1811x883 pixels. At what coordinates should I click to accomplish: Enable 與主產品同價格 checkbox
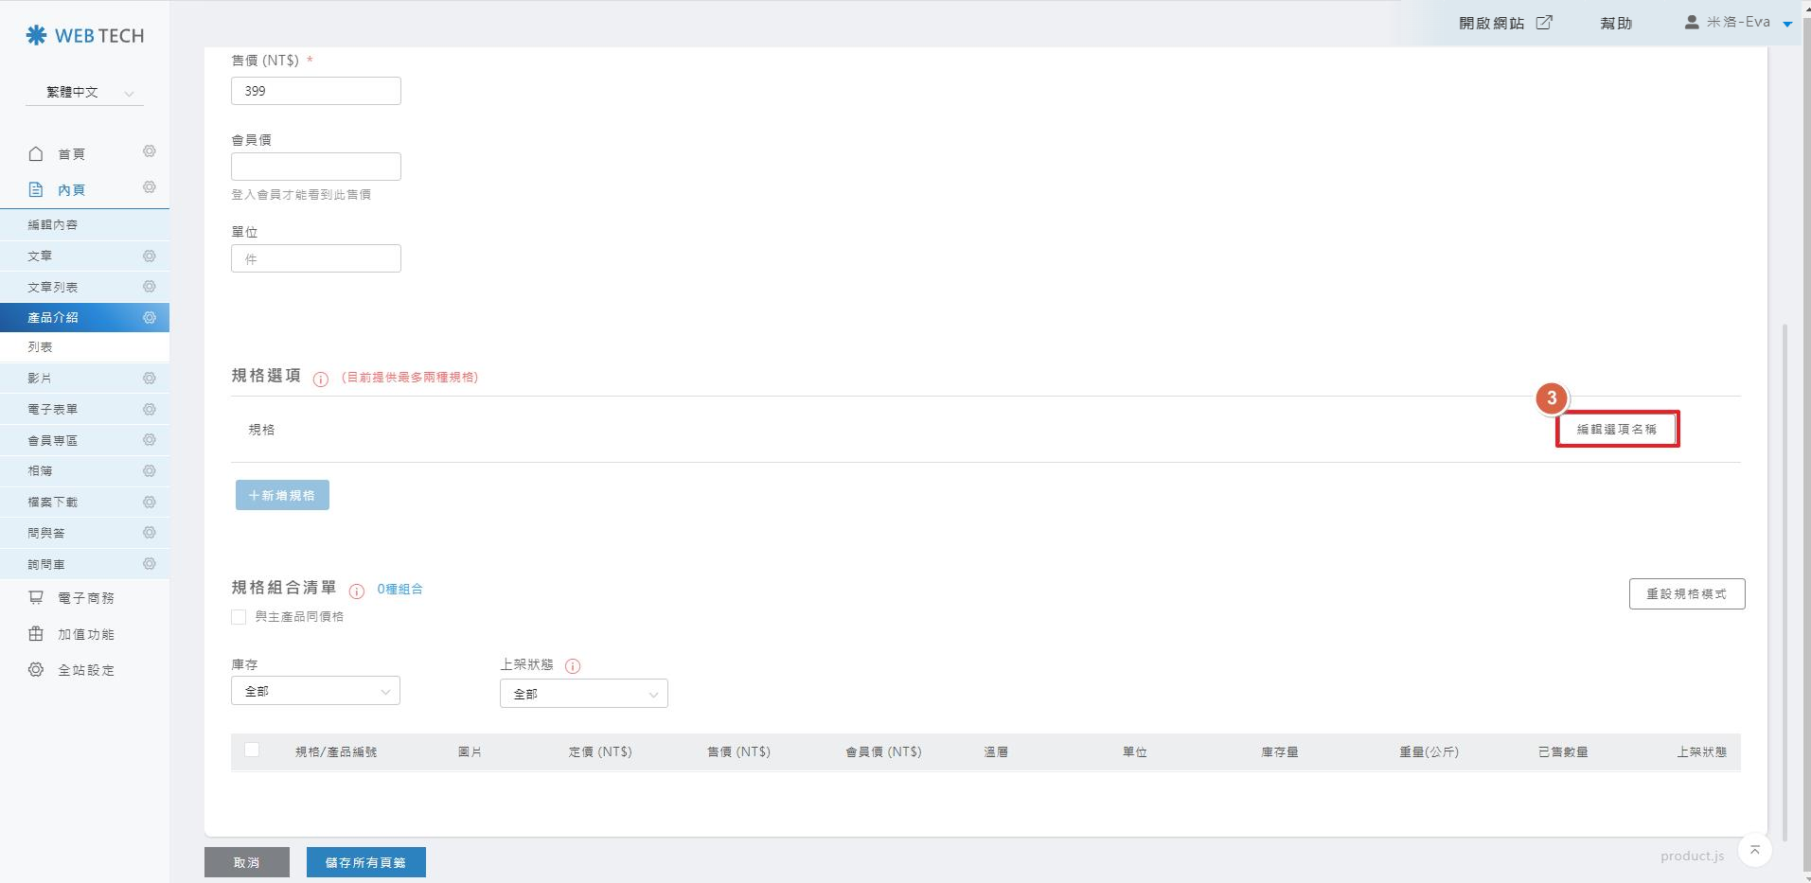click(239, 617)
